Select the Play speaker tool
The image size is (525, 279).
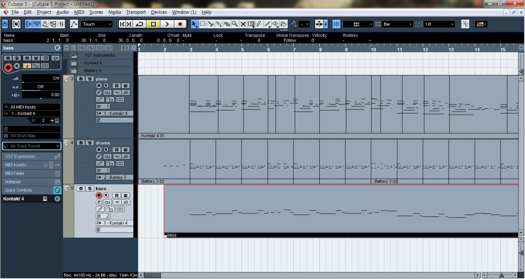(x=275, y=24)
